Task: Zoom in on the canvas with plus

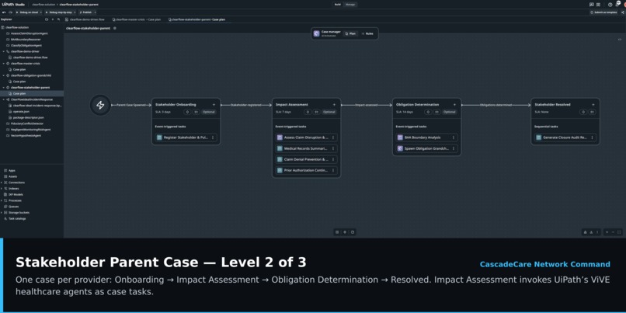Action: (607, 232)
